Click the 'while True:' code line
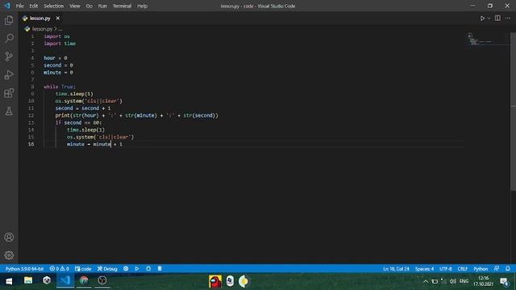 tap(60, 86)
